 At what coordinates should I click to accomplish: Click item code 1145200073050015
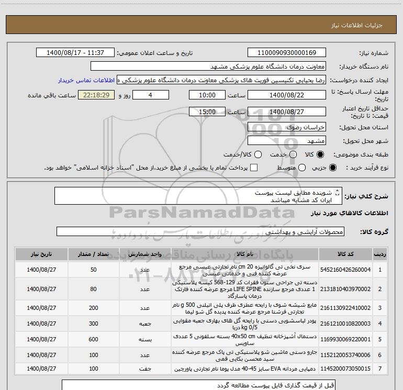345,369
